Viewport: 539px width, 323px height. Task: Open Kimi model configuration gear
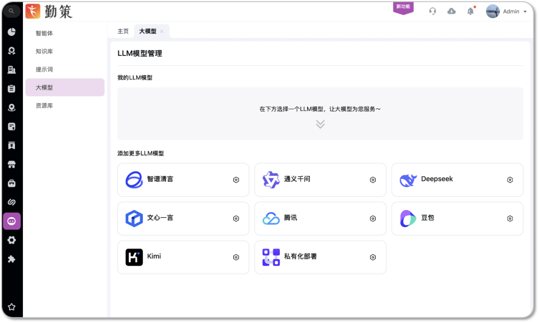coord(236,257)
